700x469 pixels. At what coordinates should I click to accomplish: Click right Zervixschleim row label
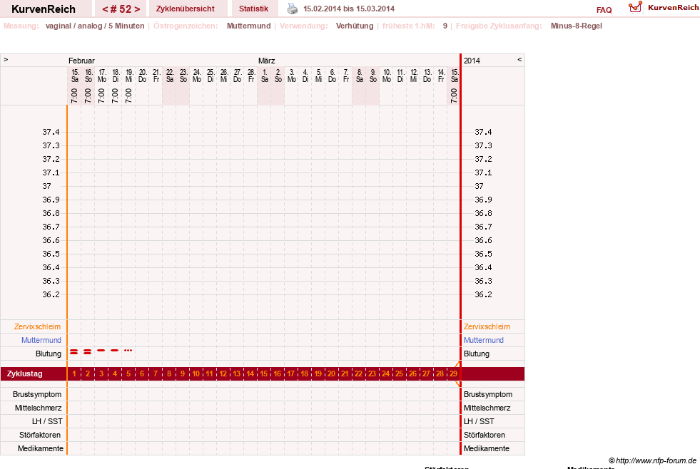(x=487, y=326)
